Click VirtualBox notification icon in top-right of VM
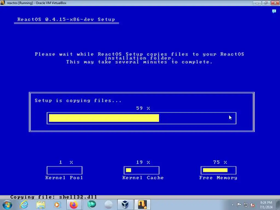This screenshot has width=280, height=210. pyautogui.click(x=274, y=11)
